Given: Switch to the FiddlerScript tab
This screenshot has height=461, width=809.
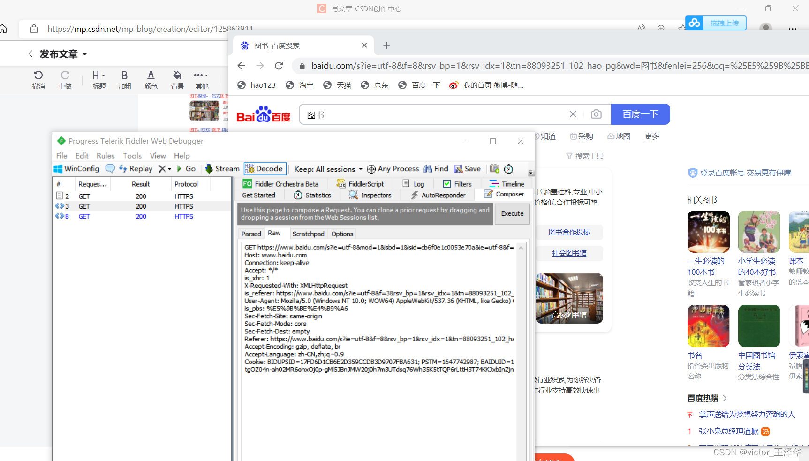Looking at the screenshot, I should pyautogui.click(x=360, y=184).
